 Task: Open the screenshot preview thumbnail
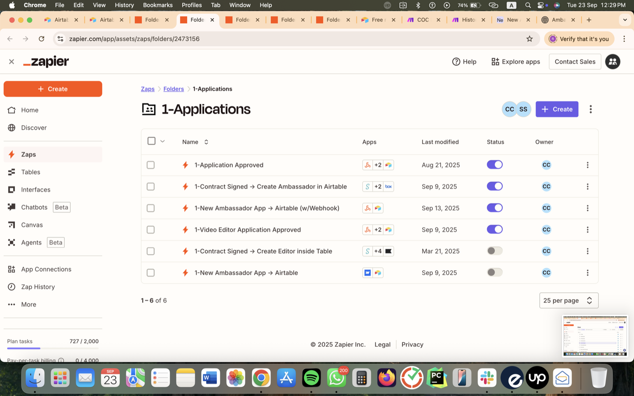[x=595, y=336]
